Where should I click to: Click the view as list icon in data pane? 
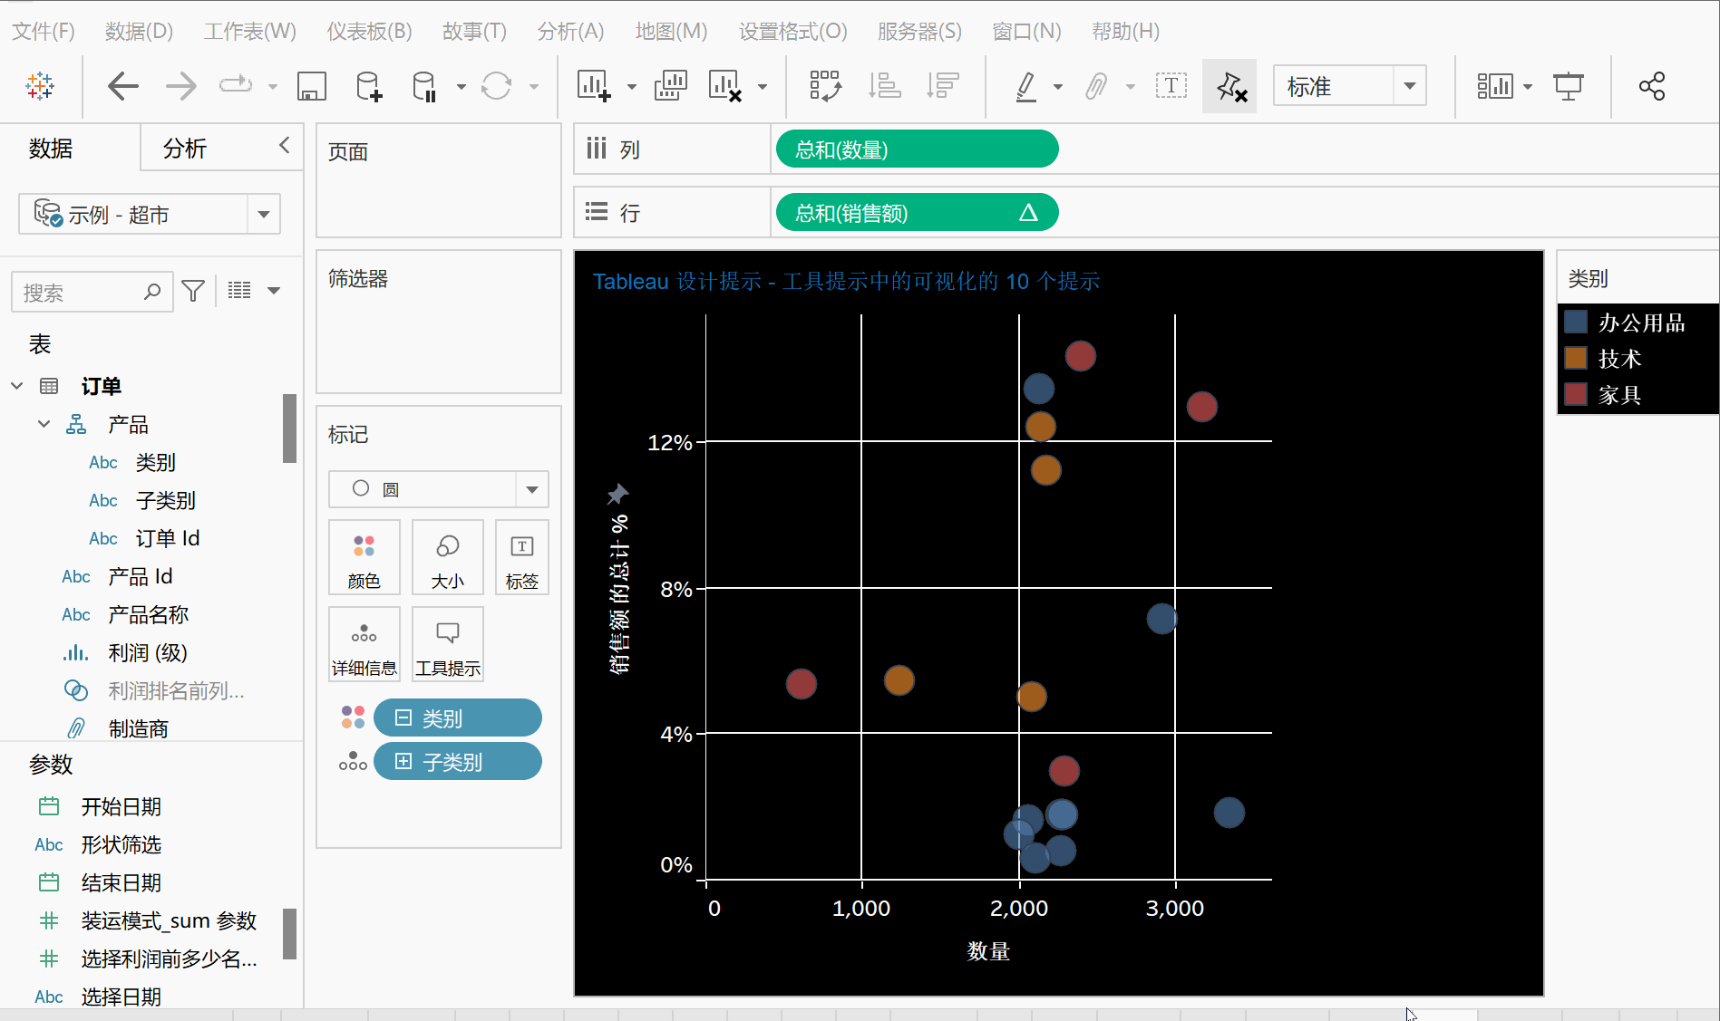239,291
